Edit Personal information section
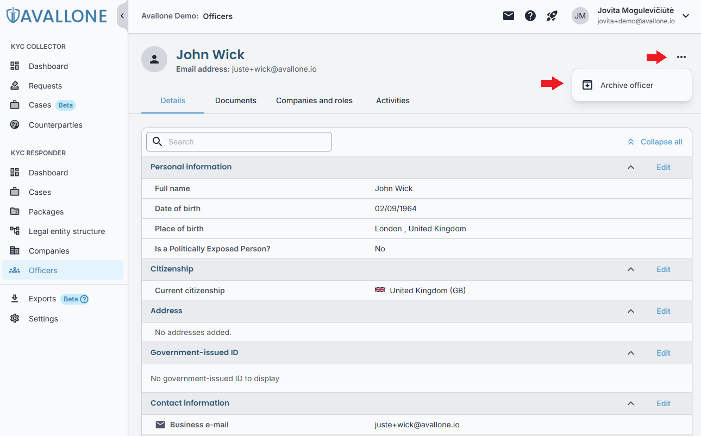Viewport: 701px width, 436px height. click(x=664, y=167)
